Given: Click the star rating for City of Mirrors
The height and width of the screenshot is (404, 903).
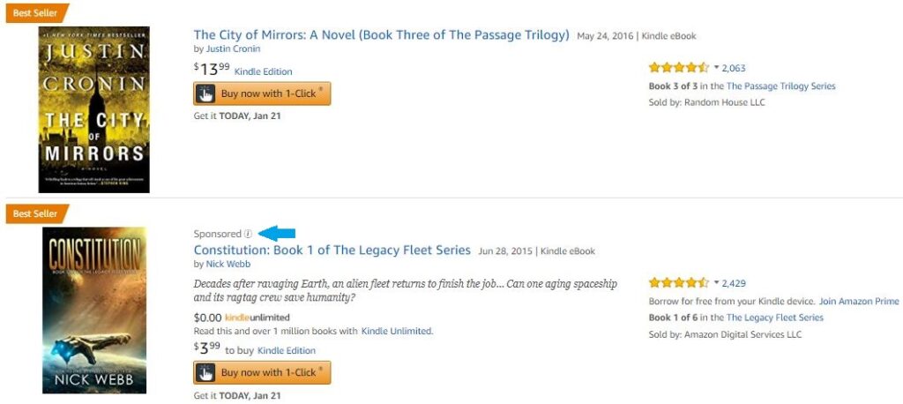Looking at the screenshot, I should click(x=678, y=67).
